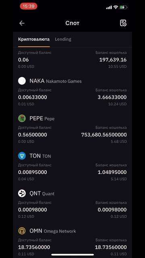The image size is (145, 258).
Task: Tap the wallet balance 197,639.16 value
Action: pos(113,60)
